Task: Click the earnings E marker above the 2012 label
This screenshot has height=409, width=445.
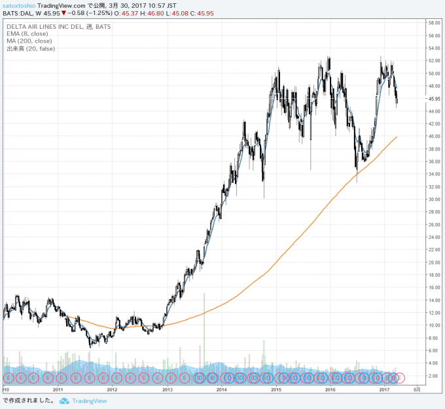Action: click(x=116, y=378)
